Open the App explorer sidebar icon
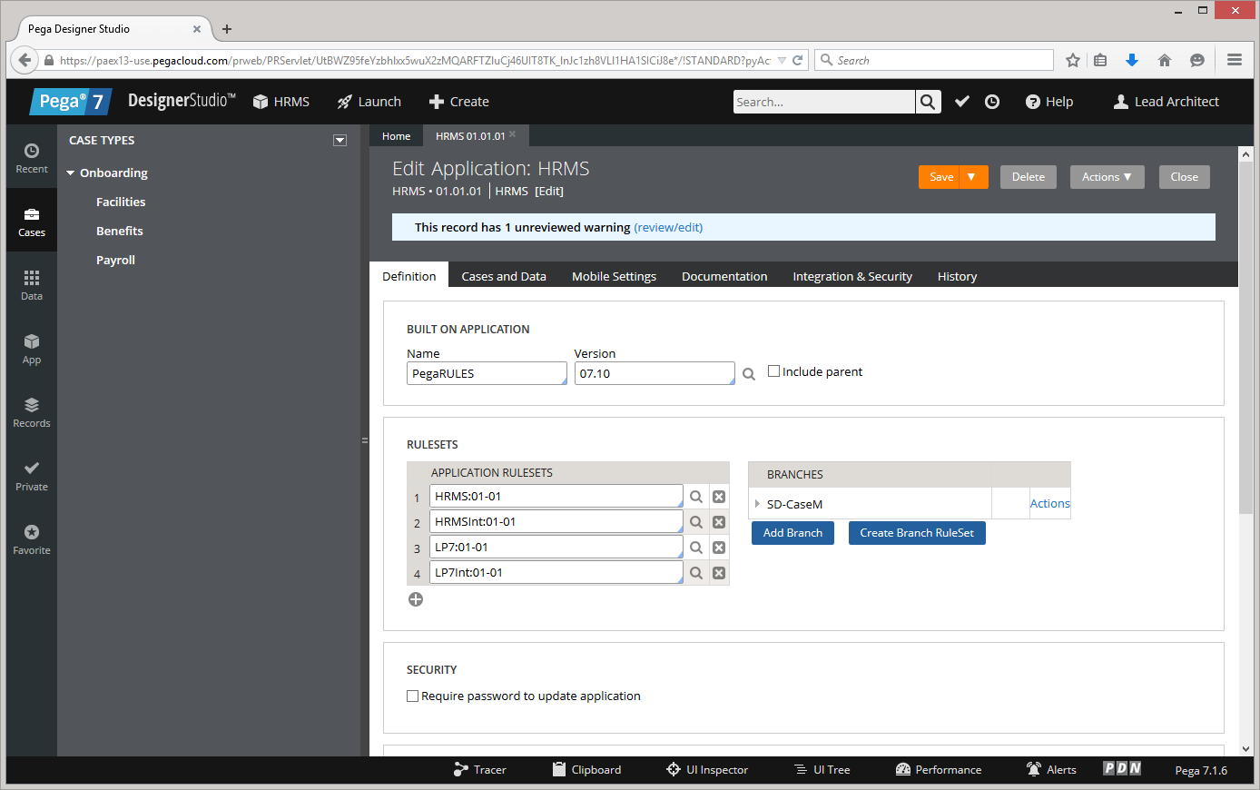This screenshot has height=790, width=1260. tap(32, 349)
